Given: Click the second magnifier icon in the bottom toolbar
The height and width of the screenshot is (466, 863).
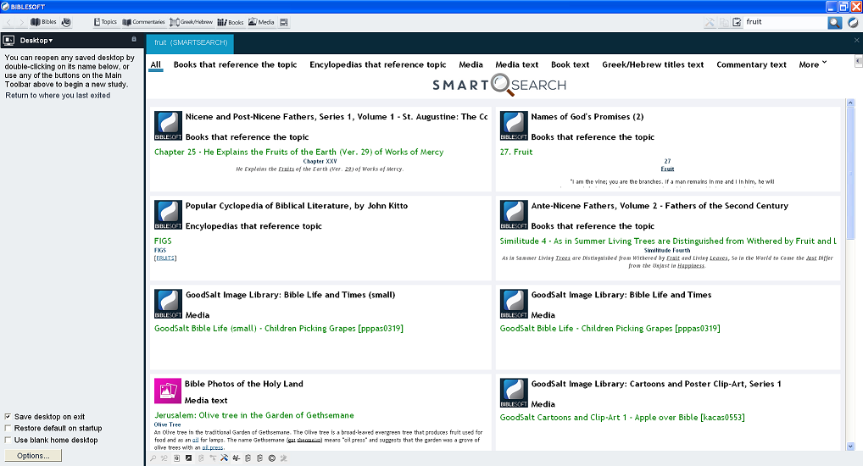Looking at the screenshot, I should 164,458.
